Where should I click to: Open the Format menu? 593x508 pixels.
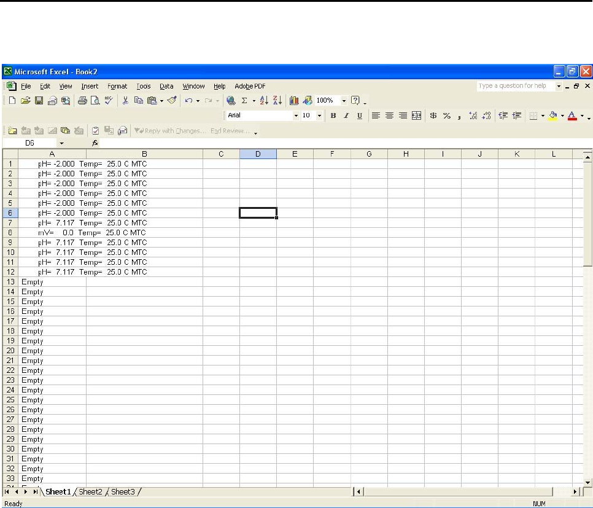pos(117,87)
